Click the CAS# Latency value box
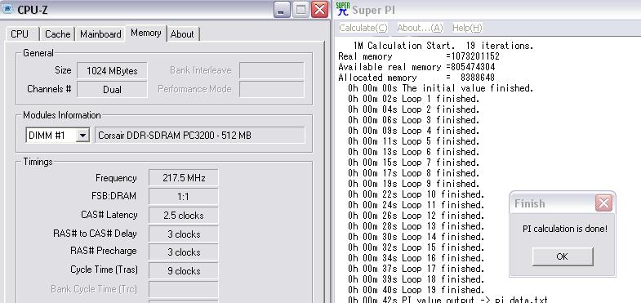 click(x=184, y=216)
